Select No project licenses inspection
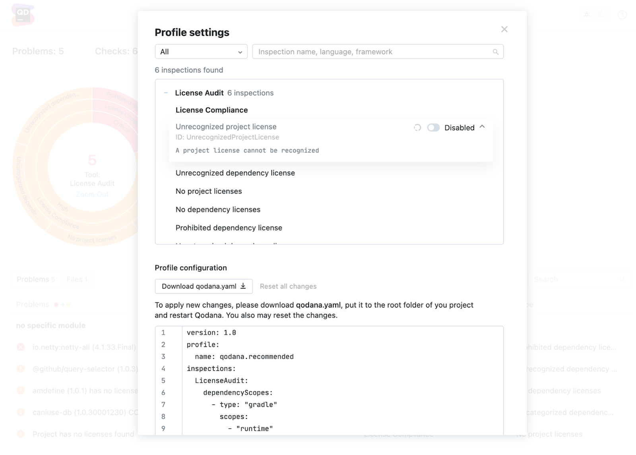Screen dimensions: 636x455 click(209, 191)
